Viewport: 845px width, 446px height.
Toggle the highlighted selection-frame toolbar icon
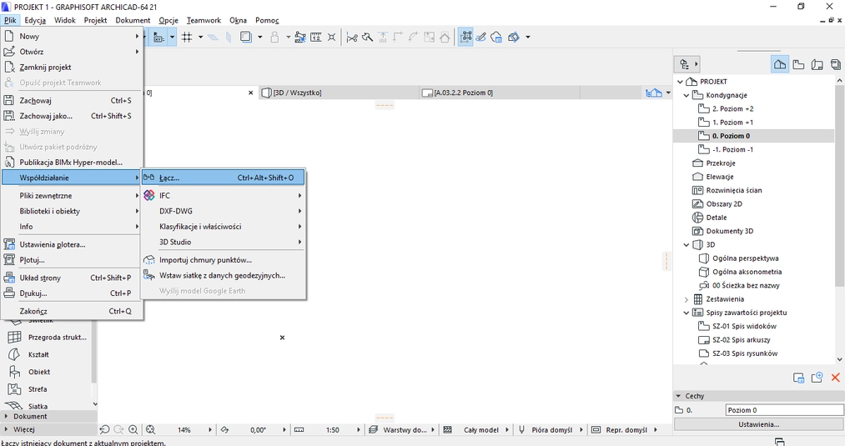point(466,38)
